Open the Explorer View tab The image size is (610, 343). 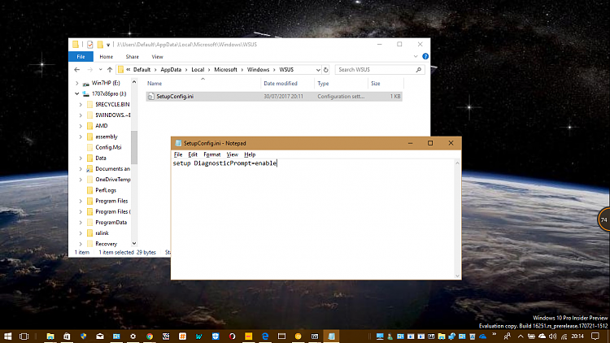157,56
